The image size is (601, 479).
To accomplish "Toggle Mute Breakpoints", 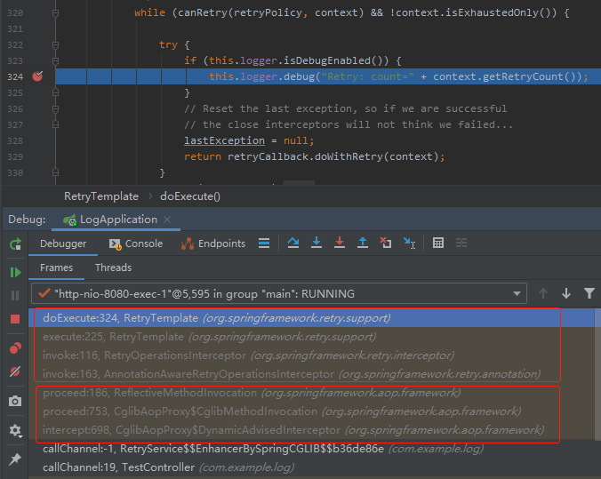I will [x=15, y=371].
